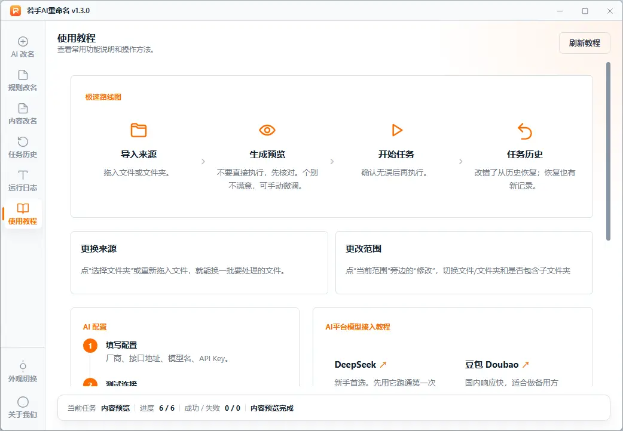Open the 运行日志 sidebar page
The image size is (623, 431).
23,180
